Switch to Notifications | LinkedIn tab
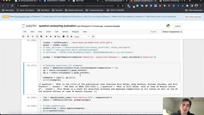204x115 pixels. pos(56,1)
